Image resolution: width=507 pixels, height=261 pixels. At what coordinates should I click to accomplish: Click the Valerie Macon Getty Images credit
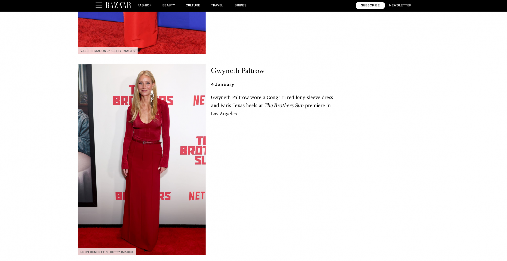[107, 51]
